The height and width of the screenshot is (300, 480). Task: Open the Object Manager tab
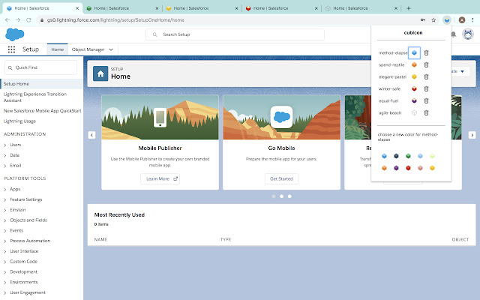tap(88, 49)
